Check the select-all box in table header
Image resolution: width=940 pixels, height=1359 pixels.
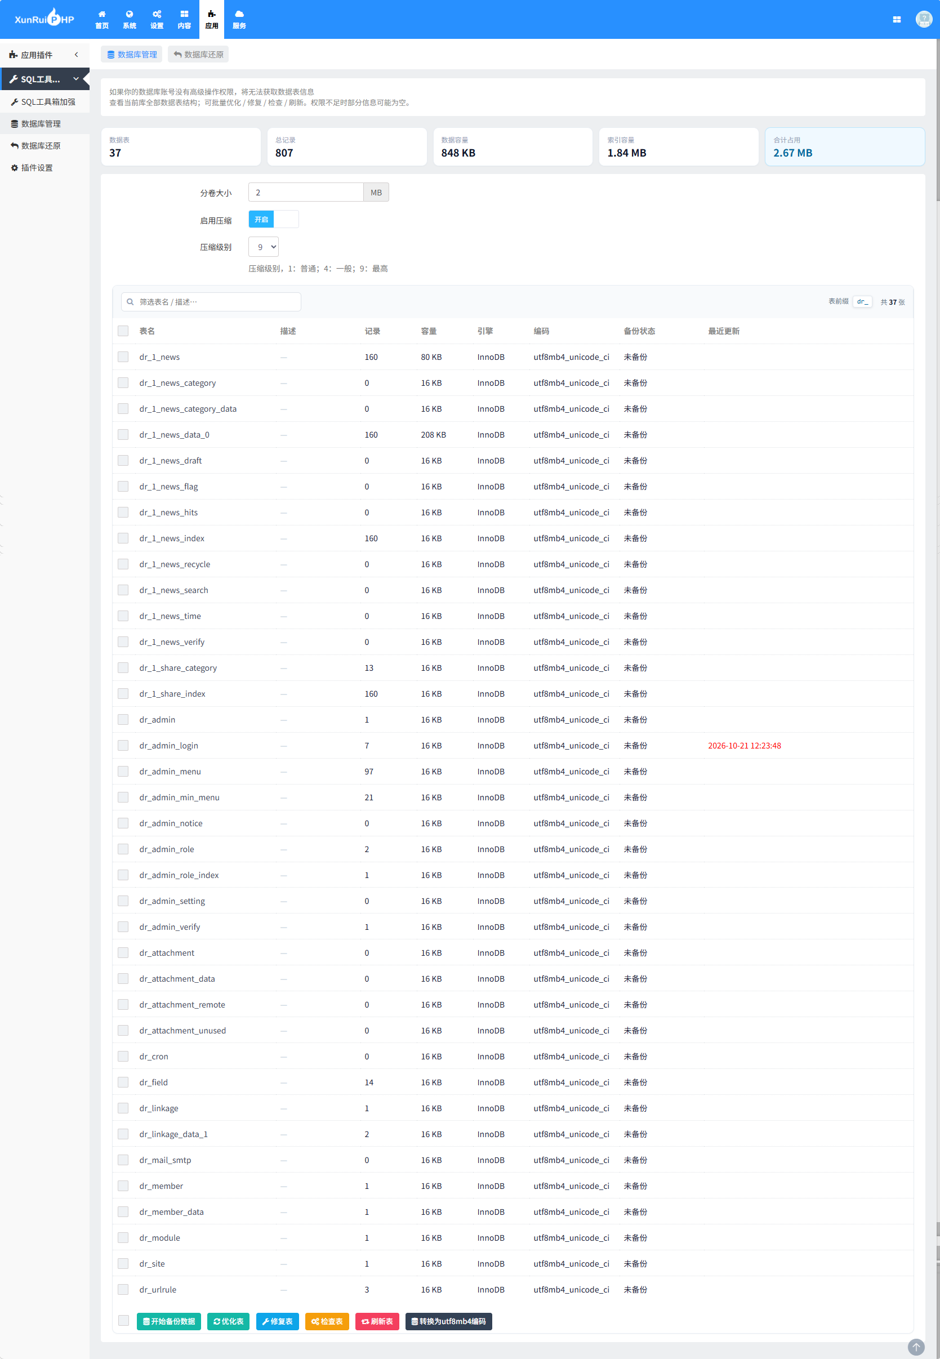pyautogui.click(x=123, y=331)
